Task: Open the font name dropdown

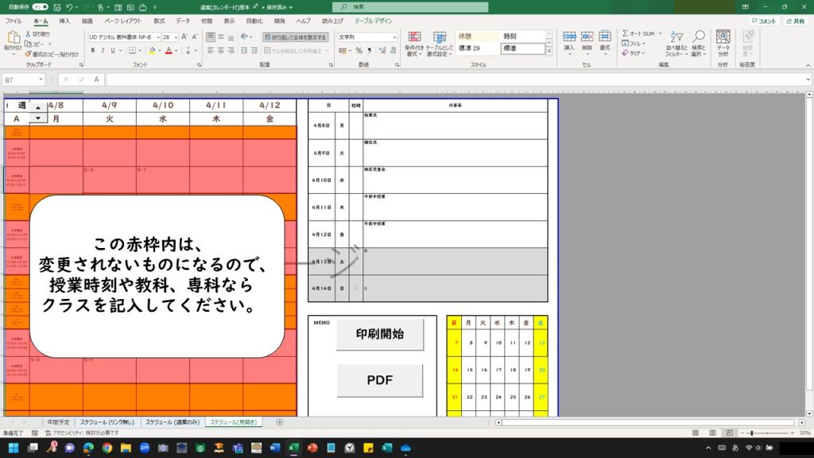Action: tap(157, 37)
